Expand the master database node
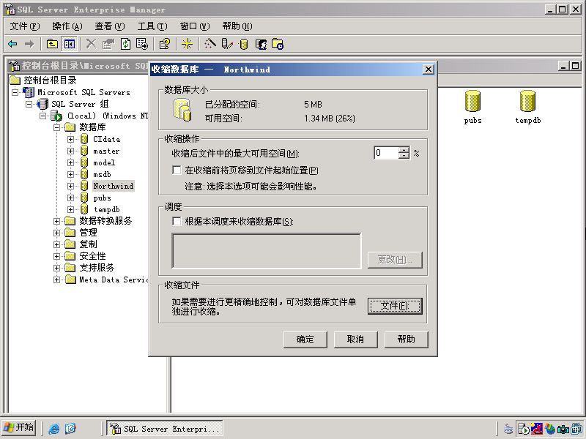 click(70, 151)
